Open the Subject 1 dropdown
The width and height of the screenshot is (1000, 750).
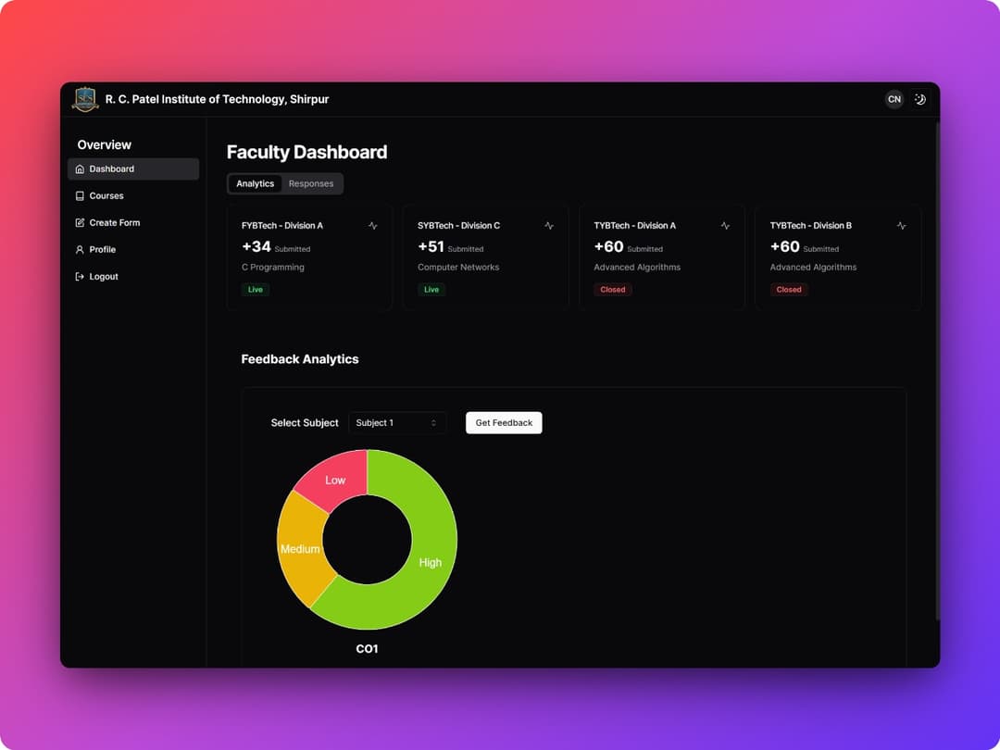tap(397, 422)
